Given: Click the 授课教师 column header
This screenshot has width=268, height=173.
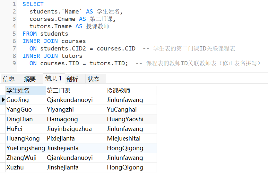Looking at the screenshot, I should 131,90.
